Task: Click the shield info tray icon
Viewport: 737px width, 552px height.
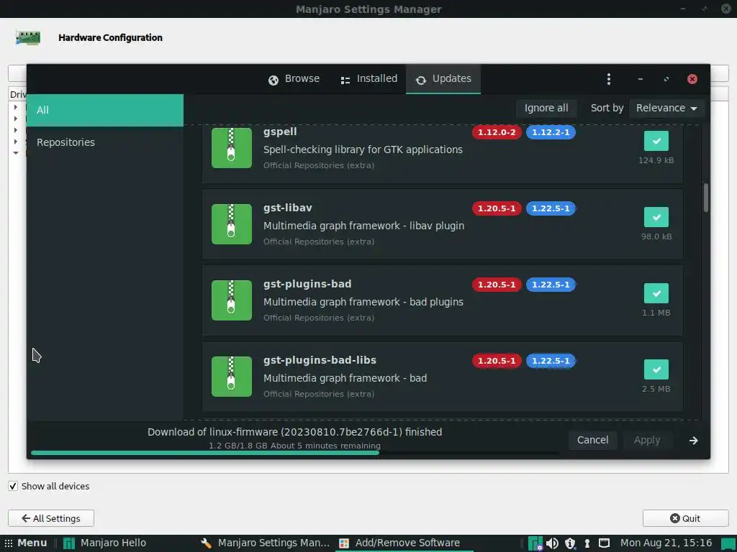Action: tap(570, 543)
